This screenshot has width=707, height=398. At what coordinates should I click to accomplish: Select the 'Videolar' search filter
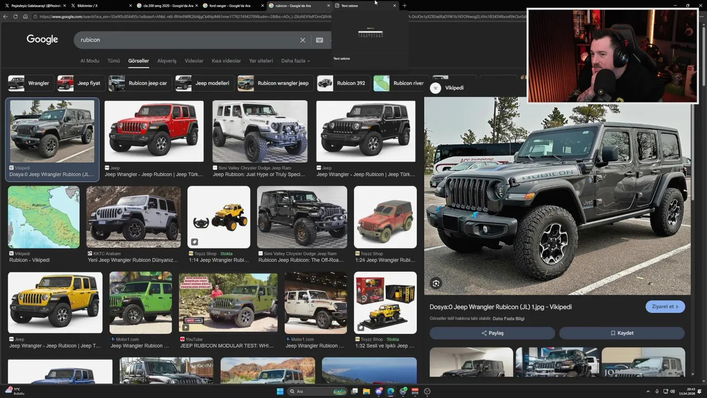[194, 61]
